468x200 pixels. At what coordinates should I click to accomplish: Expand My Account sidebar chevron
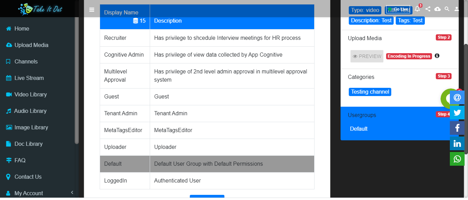point(72,192)
